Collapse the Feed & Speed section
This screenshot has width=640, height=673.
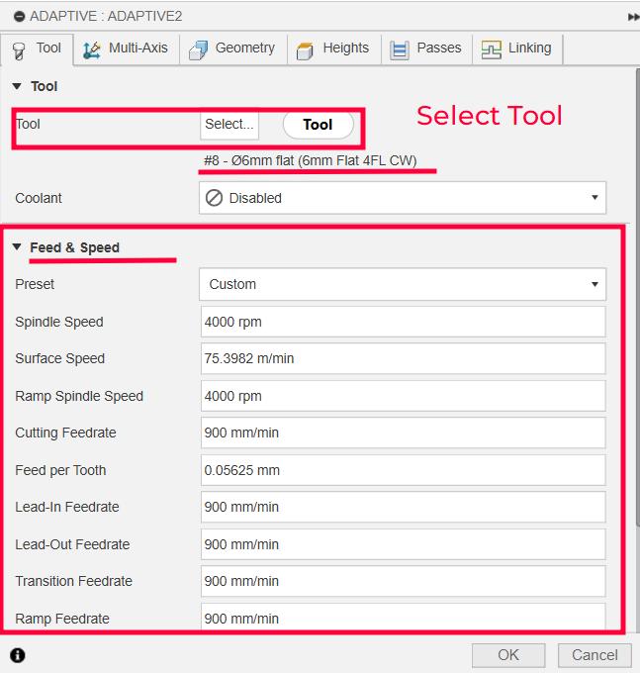pos(17,246)
